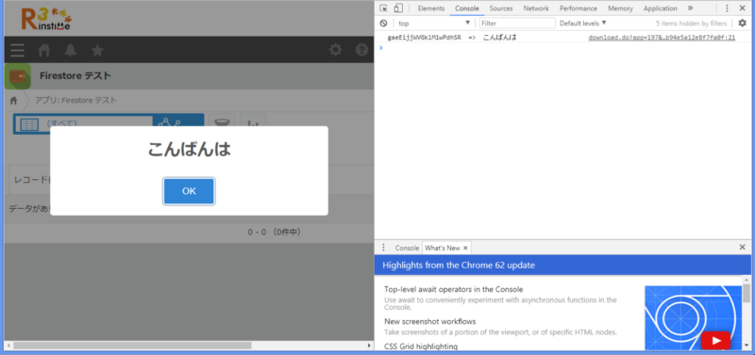The height and width of the screenshot is (355, 755).
Task: Switch to the Console tab in the top bar
Action: click(x=467, y=8)
